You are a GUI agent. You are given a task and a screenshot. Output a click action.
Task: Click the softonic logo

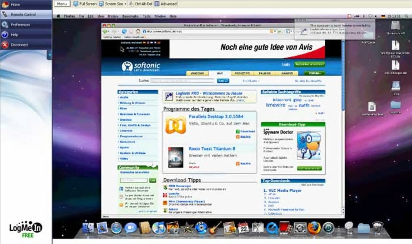pyautogui.click(x=141, y=67)
